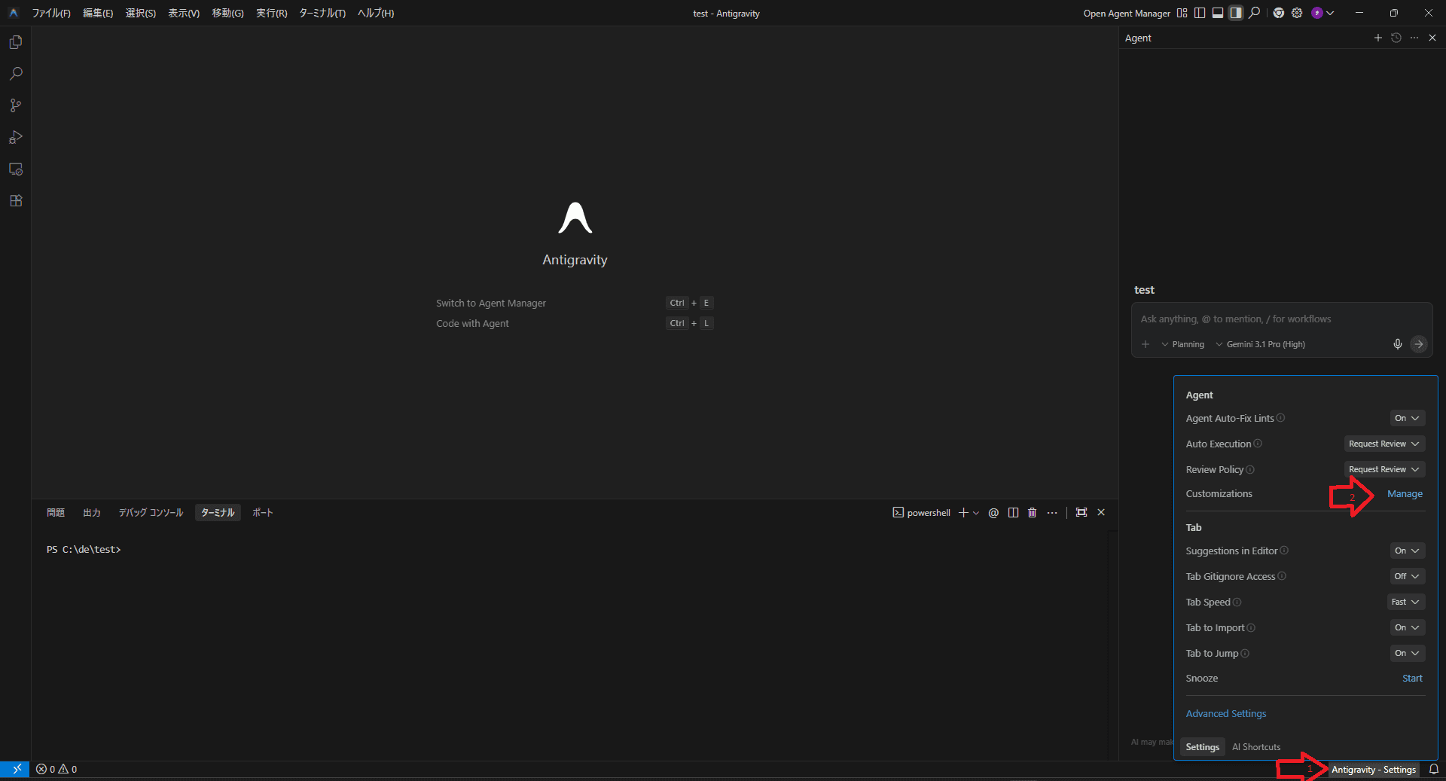Toggle the Agent Auto-Fix Lints setting
The height and width of the screenshot is (781, 1446).
coord(1406,419)
